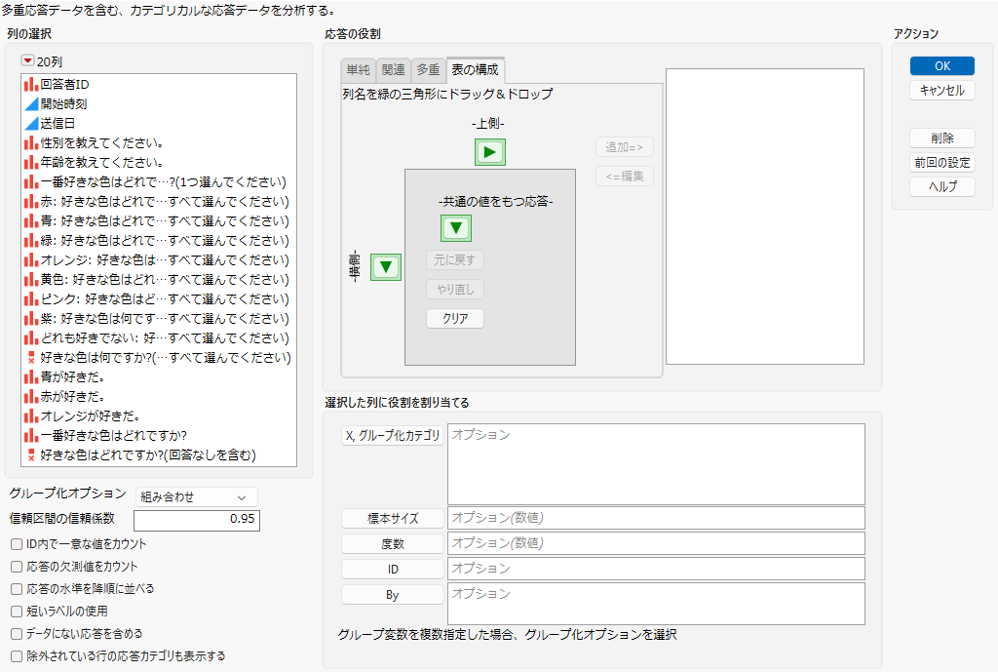The height and width of the screenshot is (672, 998).
Task: Click the icon beside 緑: 好きな色はどれで
Action: coord(31,241)
